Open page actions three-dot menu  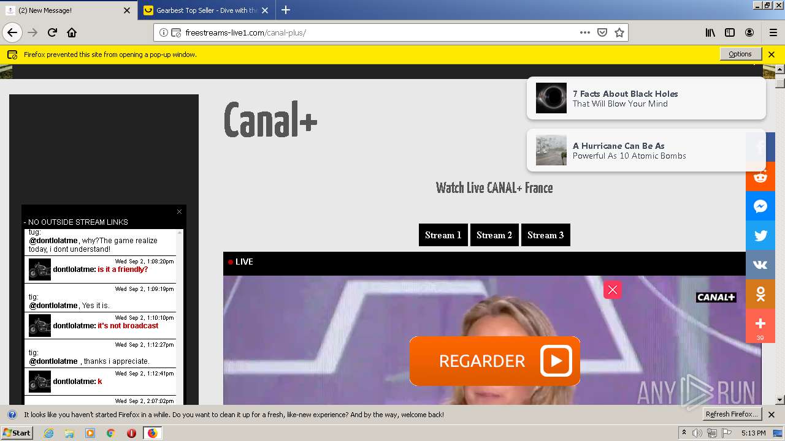point(585,32)
